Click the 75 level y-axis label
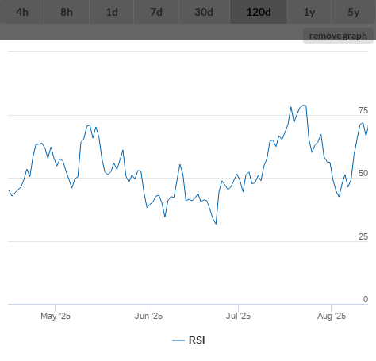Image resolution: width=376 pixels, height=361 pixels. click(x=363, y=110)
